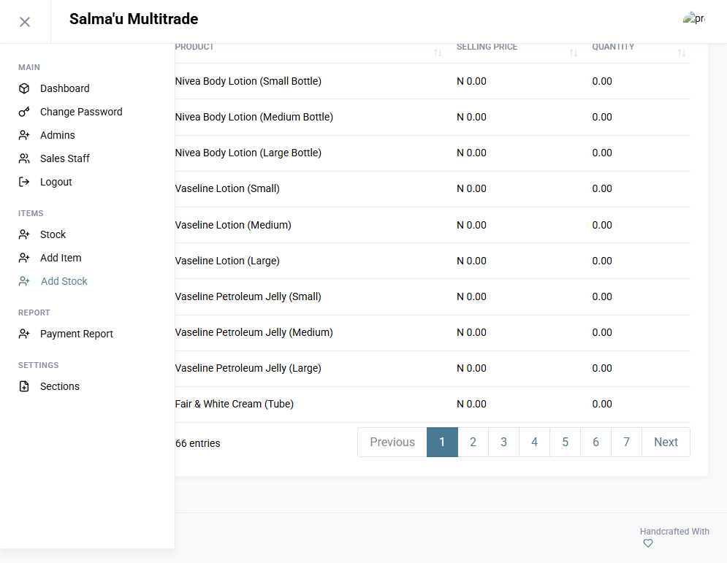
Task: Open the Stock menu item
Action: [53, 234]
